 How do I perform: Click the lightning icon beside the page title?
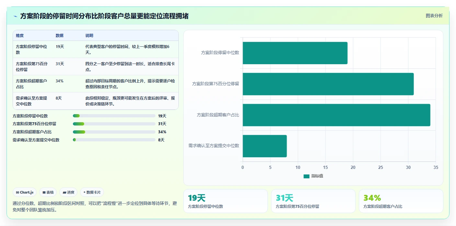[16, 16]
